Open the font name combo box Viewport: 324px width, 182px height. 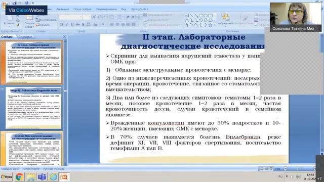(71, 17)
